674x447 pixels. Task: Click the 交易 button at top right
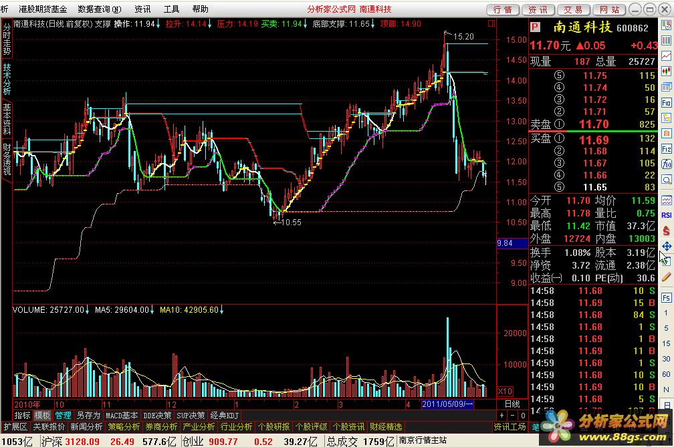click(x=574, y=10)
